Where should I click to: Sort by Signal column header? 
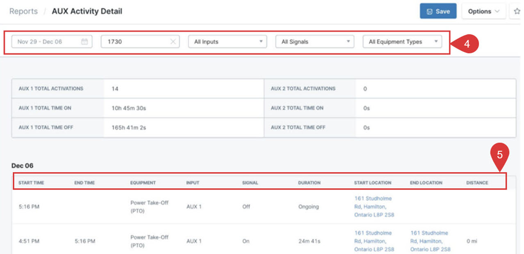coord(250,183)
